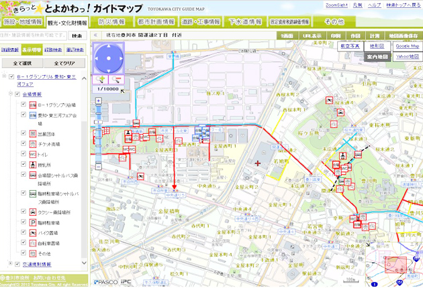
Task: Collapse the B-1グランプリ top-level tree node
Action: pos(5,77)
